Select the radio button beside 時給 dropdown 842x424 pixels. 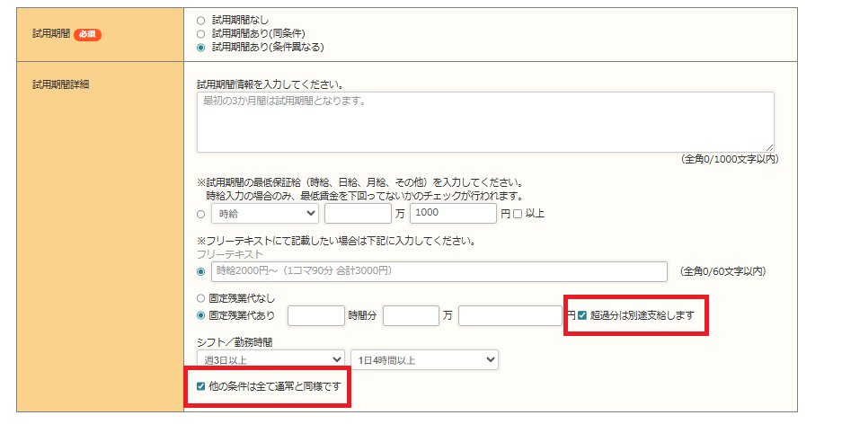pyautogui.click(x=200, y=214)
